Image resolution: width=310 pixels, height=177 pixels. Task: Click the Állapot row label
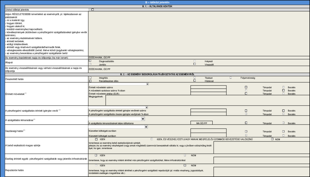(x=9, y=62)
